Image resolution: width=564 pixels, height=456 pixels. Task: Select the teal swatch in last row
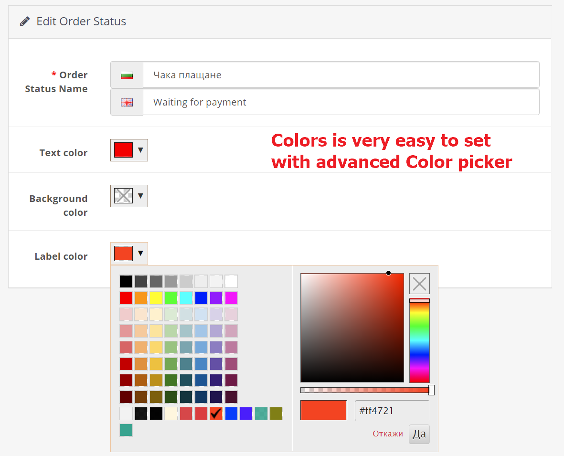[x=126, y=430]
